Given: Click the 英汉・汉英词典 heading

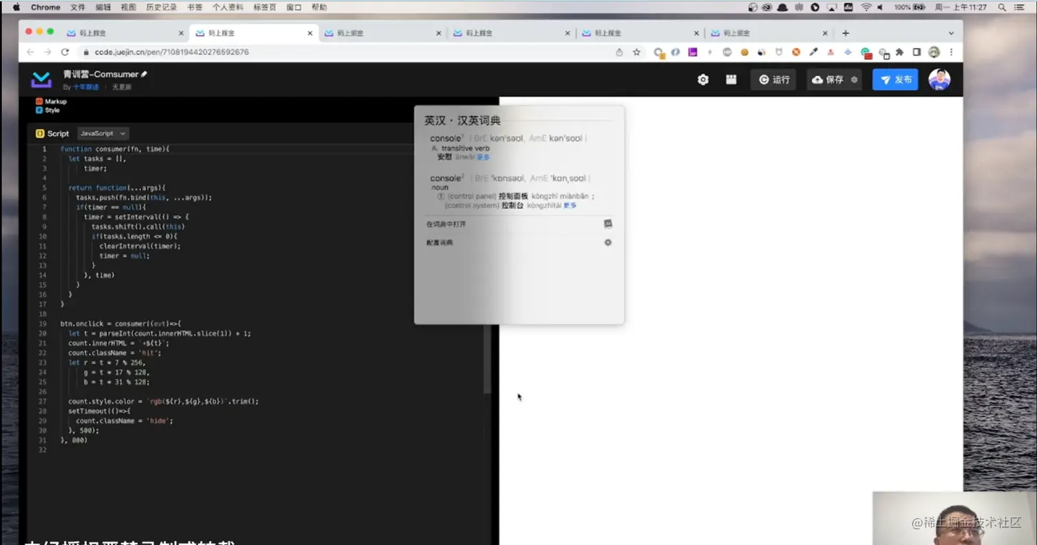Looking at the screenshot, I should 462,121.
